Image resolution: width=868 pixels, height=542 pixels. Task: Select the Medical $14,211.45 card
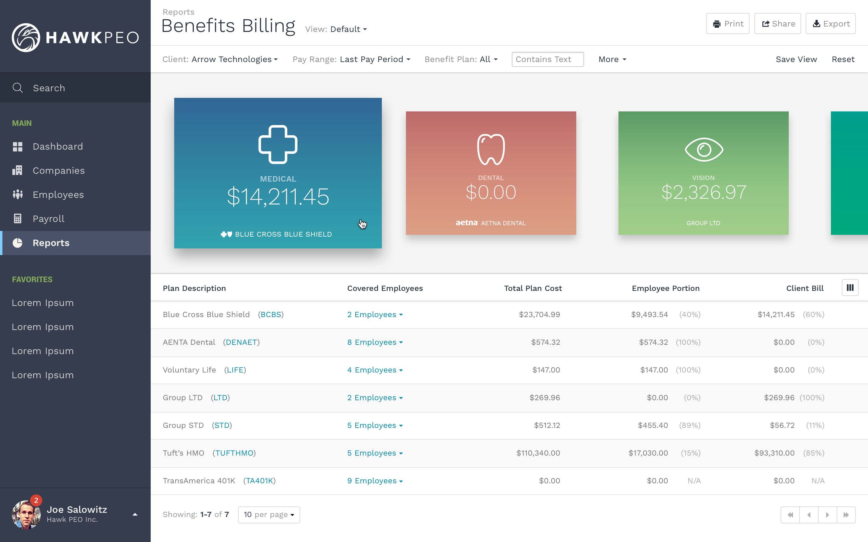click(x=278, y=173)
